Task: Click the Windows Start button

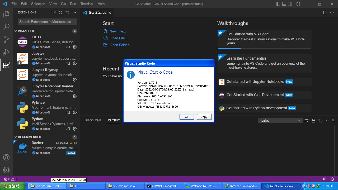Action: point(13,186)
